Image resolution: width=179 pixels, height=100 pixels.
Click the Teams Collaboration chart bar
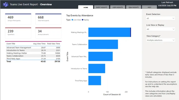103,44
